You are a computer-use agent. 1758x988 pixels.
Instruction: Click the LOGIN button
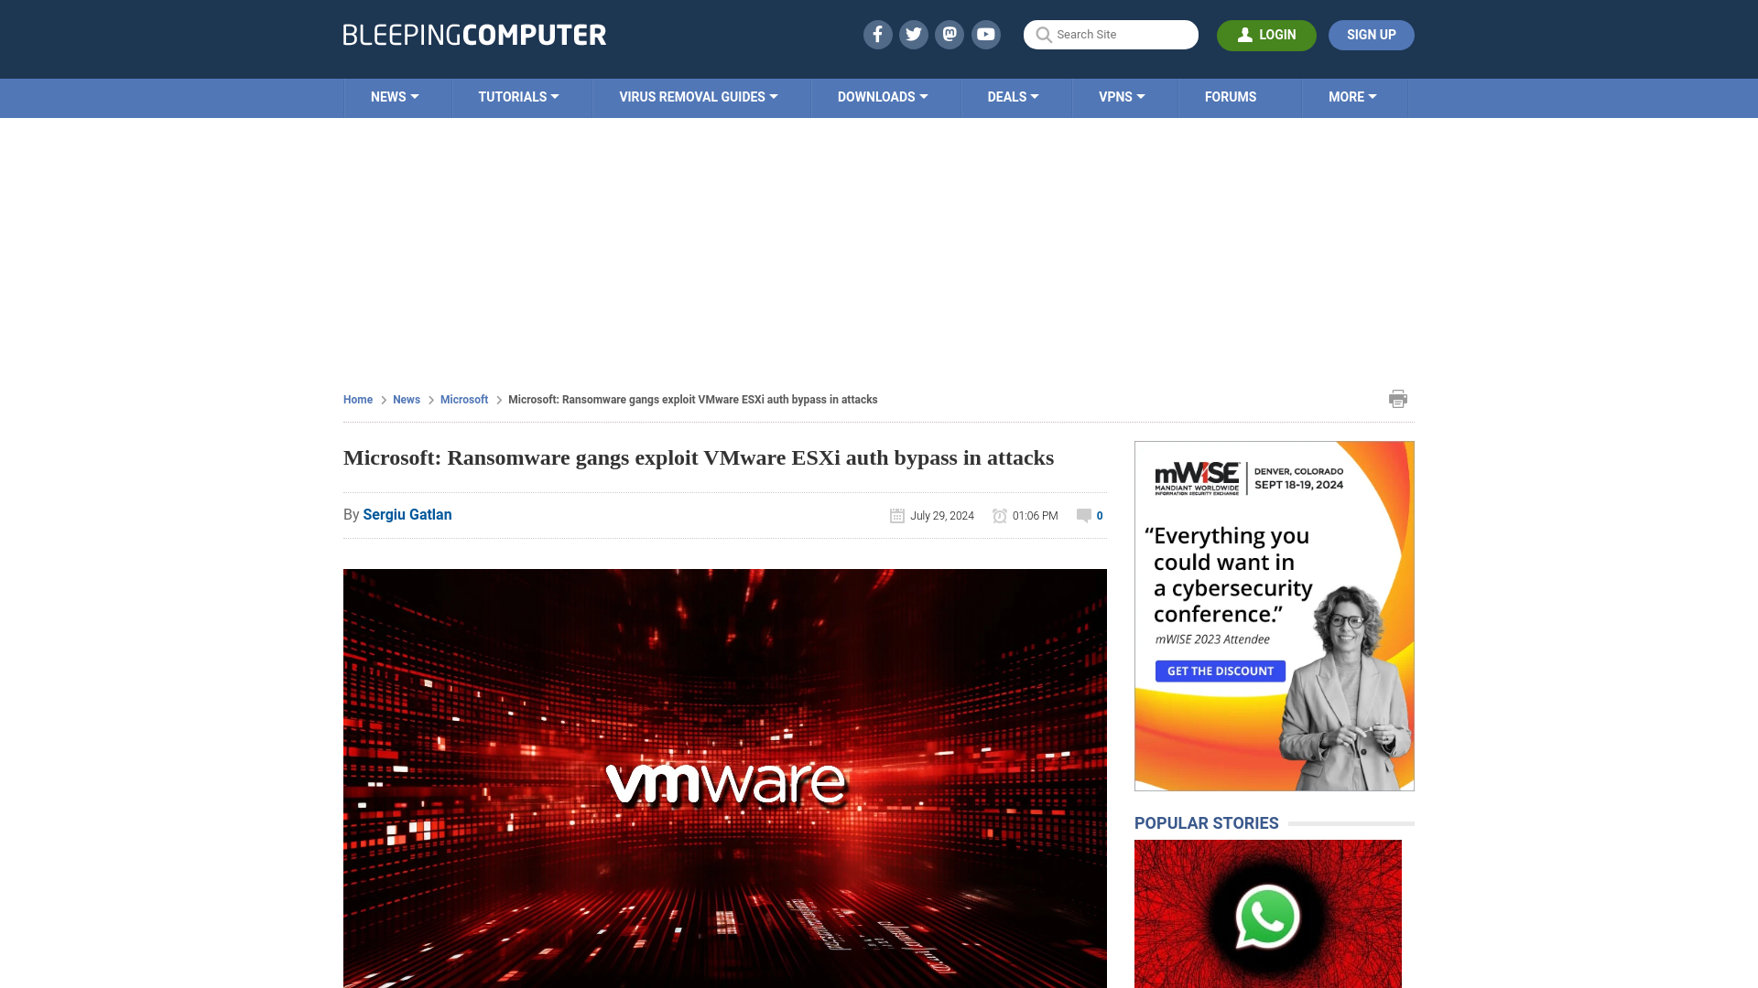point(1266,35)
